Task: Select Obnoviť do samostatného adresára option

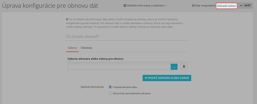Action: pyautogui.click(x=110, y=93)
